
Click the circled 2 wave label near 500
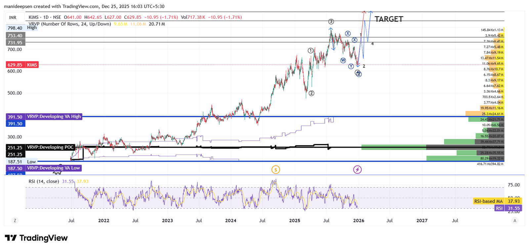point(311,93)
